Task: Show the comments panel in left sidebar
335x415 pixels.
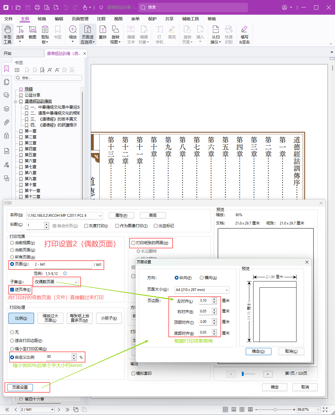Action: coord(7,95)
